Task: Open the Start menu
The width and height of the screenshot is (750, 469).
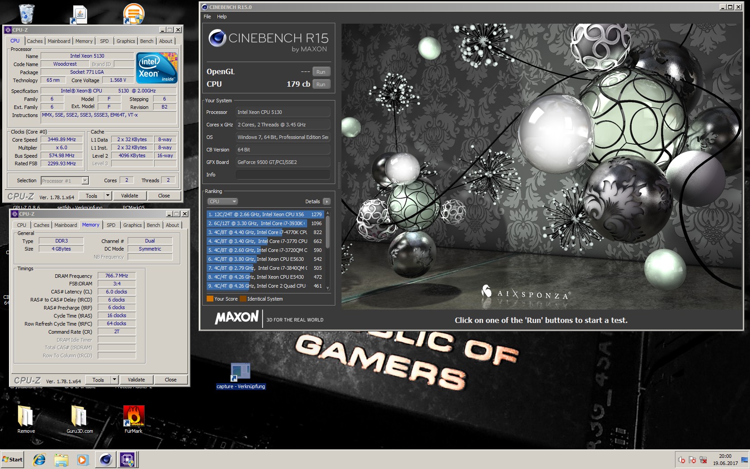Action: coord(12,460)
